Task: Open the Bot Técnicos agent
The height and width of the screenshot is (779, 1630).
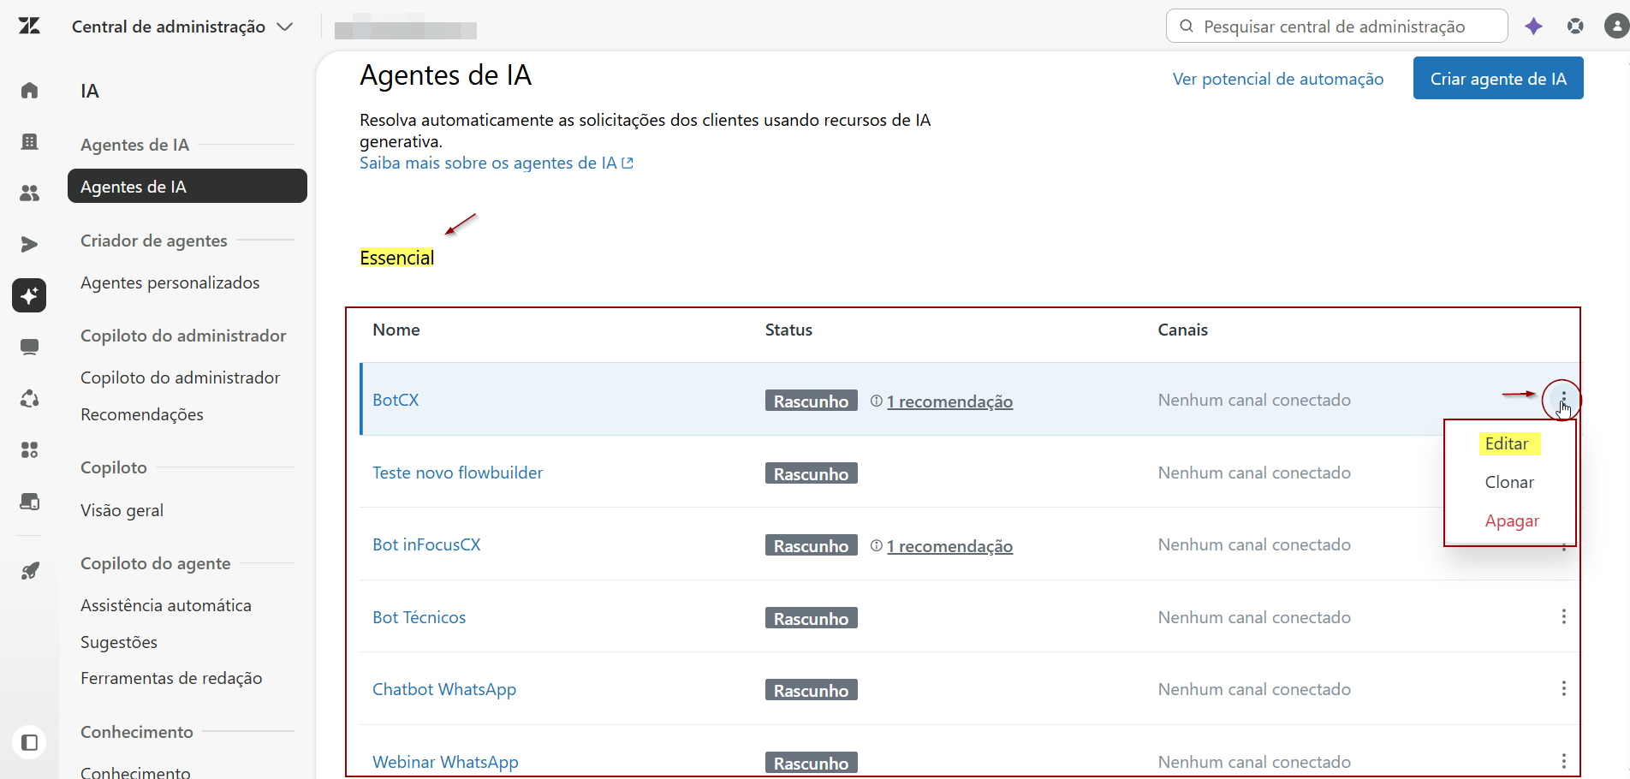Action: 419,617
